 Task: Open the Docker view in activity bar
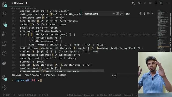click(x=4, y=63)
